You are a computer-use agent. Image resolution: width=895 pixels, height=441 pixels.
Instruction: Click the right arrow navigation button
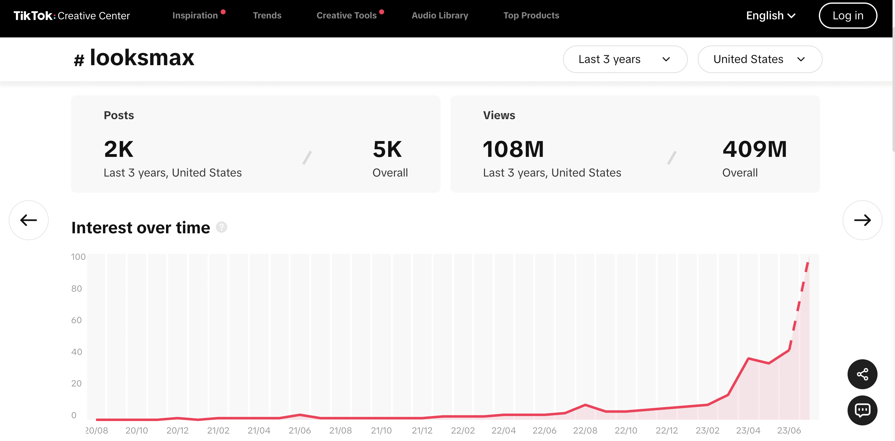(x=862, y=220)
